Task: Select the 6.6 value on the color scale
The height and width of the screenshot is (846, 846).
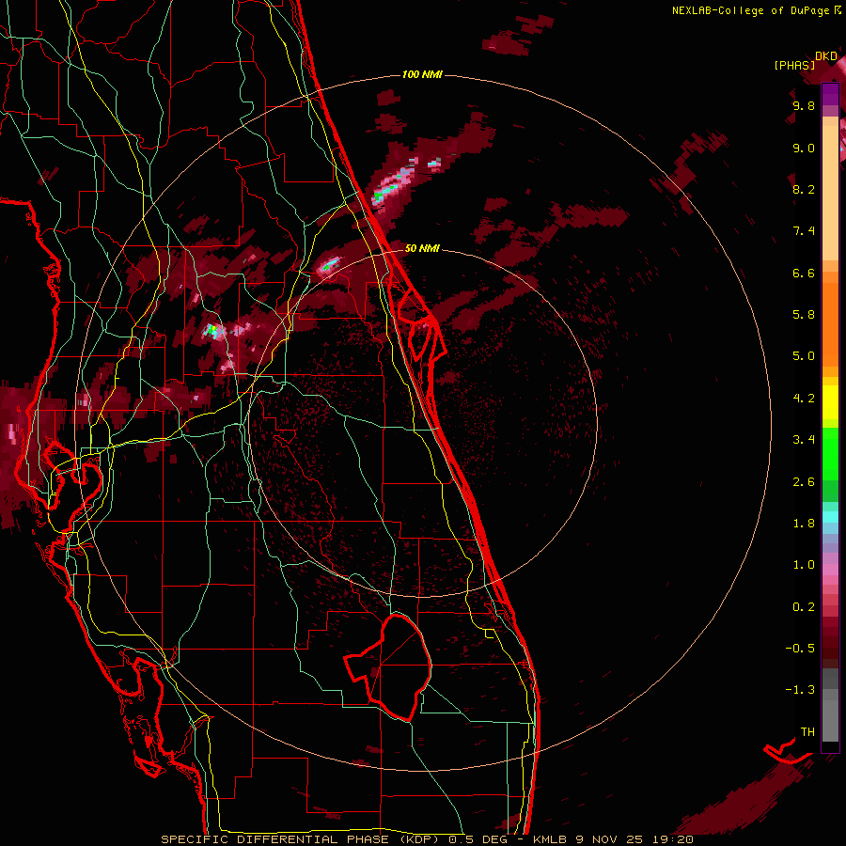Action: click(x=804, y=273)
